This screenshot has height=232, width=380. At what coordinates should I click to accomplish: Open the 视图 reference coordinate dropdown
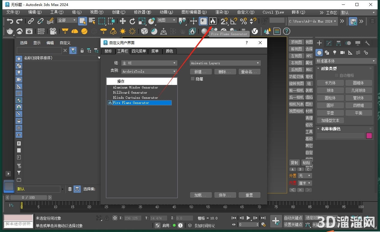[x=167, y=20]
